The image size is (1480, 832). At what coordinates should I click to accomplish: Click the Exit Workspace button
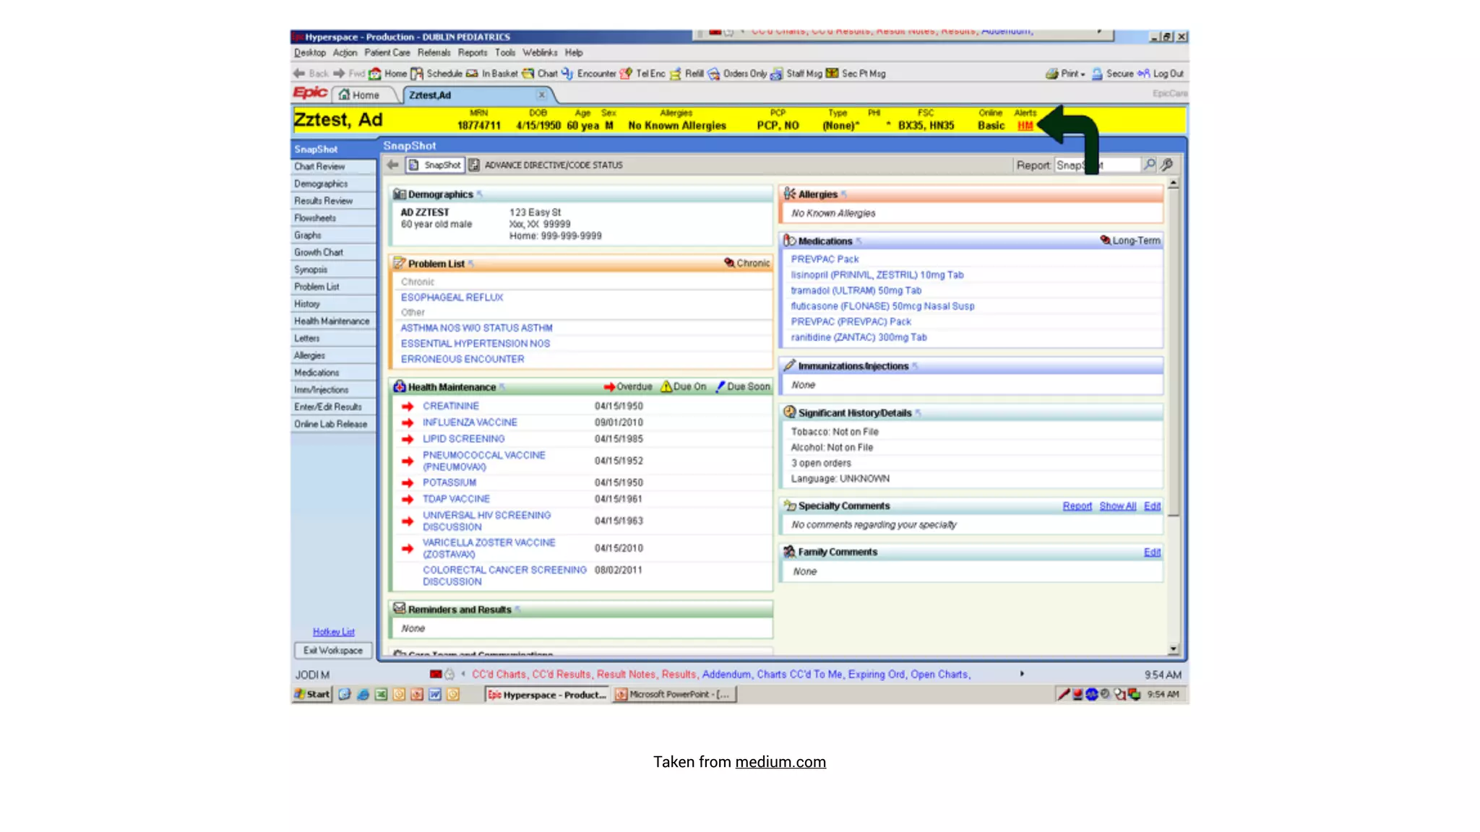333,651
